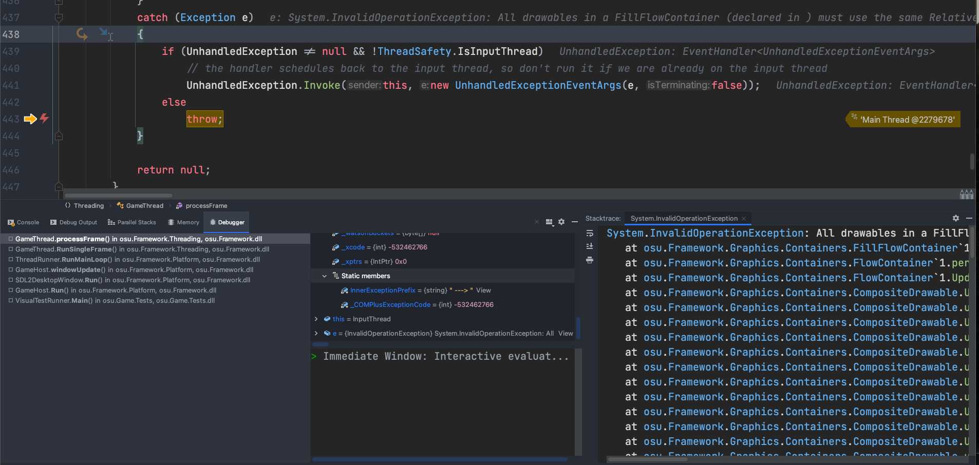Open the layout options dropdown in the Debugger toolbar

pos(550,222)
